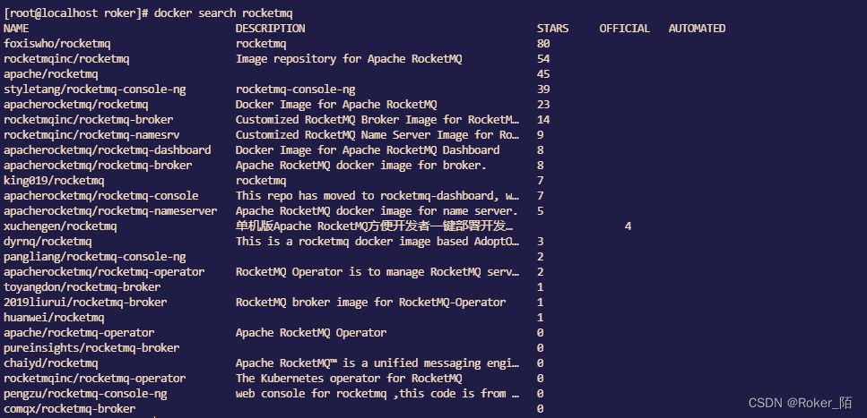Click the king019/rocketmq image name

pyautogui.click(x=54, y=181)
